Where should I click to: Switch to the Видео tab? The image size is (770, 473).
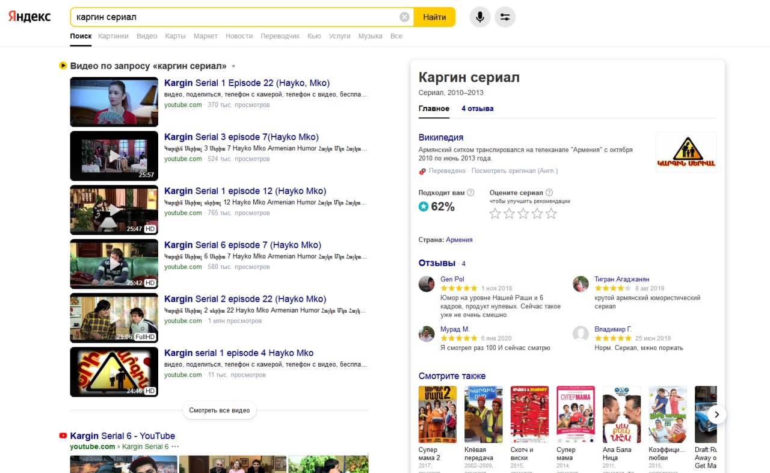click(x=147, y=36)
